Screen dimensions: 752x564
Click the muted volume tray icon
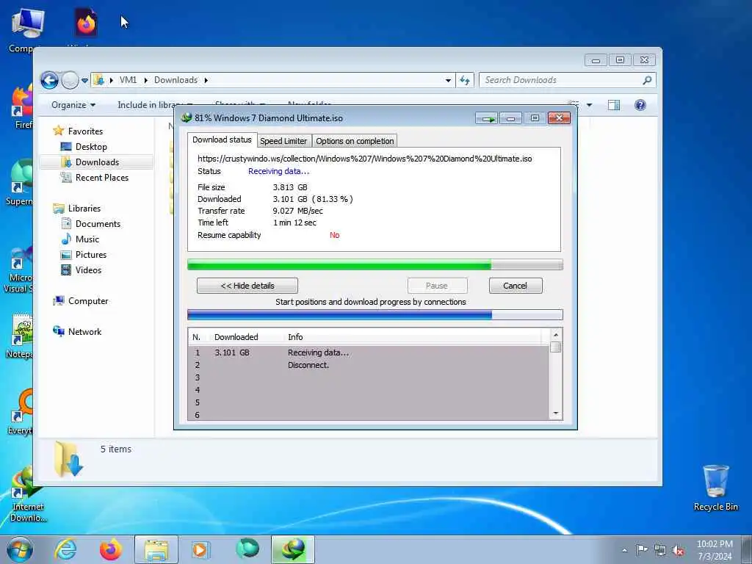pyautogui.click(x=678, y=551)
